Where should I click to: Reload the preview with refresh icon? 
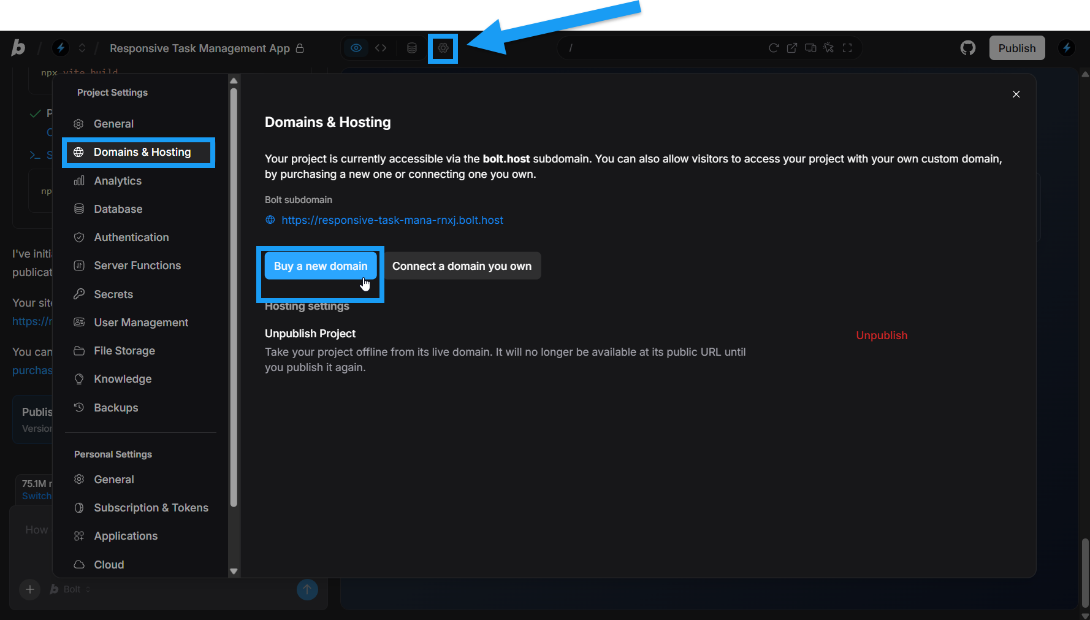(774, 48)
